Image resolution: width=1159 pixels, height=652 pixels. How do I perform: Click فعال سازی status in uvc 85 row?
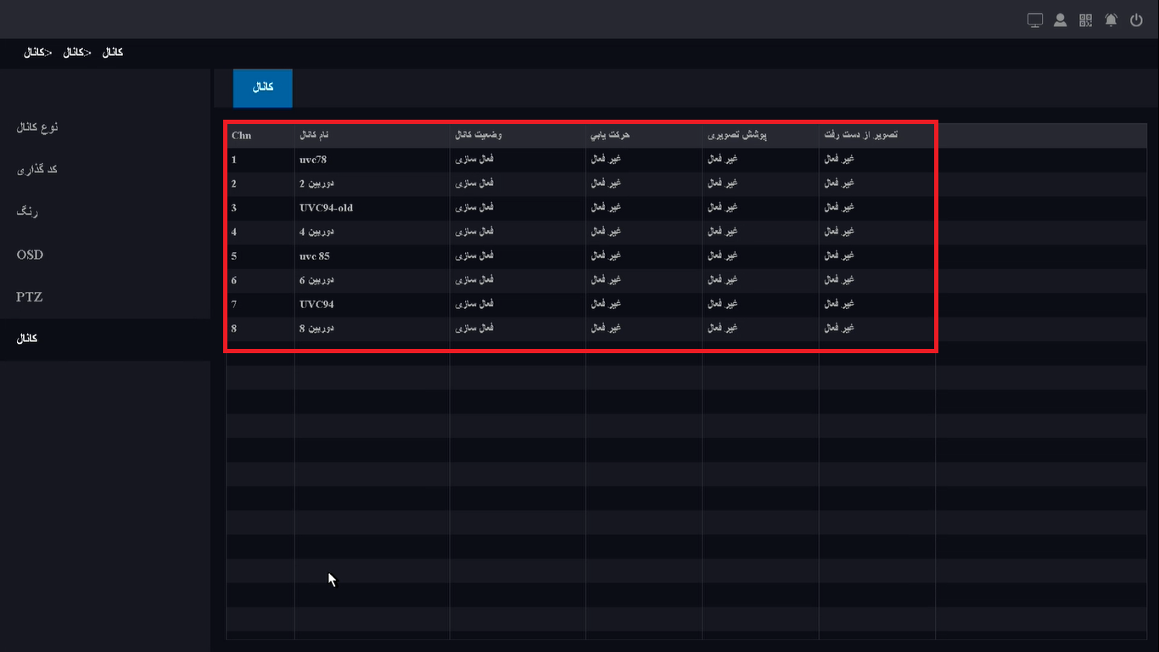[475, 256]
